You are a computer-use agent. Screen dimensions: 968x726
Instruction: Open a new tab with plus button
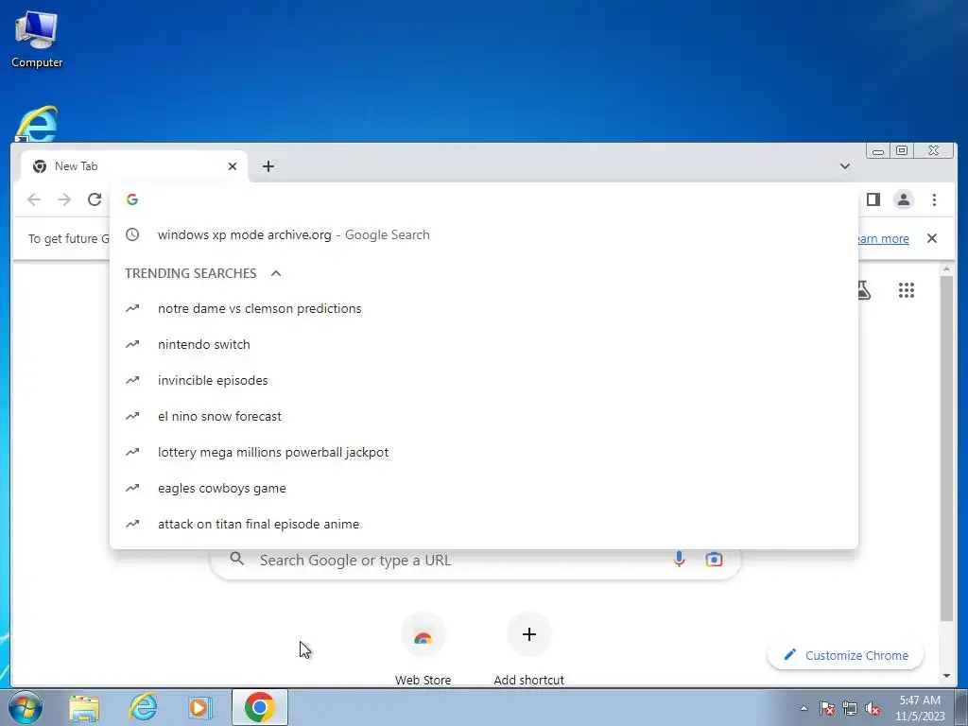coord(268,166)
